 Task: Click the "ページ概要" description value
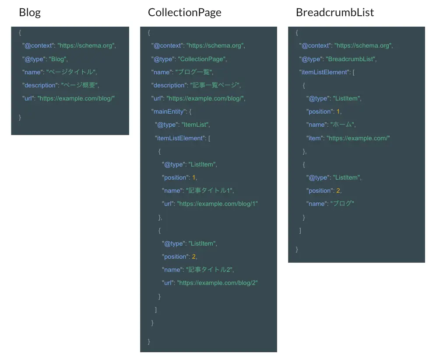[77, 85]
